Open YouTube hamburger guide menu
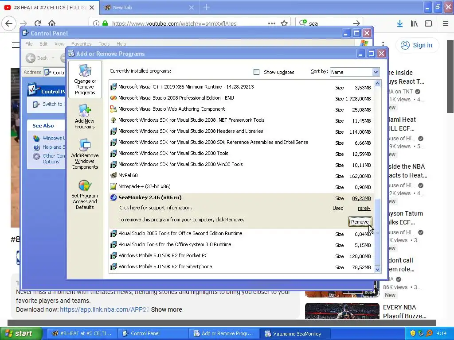Viewport: 454px width, 340px height. tap(16, 45)
